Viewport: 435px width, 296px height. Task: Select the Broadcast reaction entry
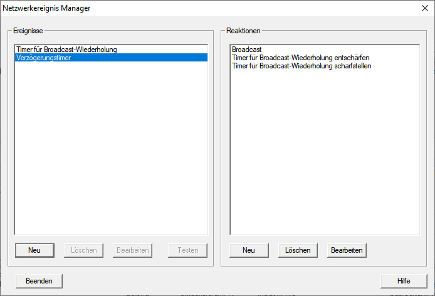[246, 49]
